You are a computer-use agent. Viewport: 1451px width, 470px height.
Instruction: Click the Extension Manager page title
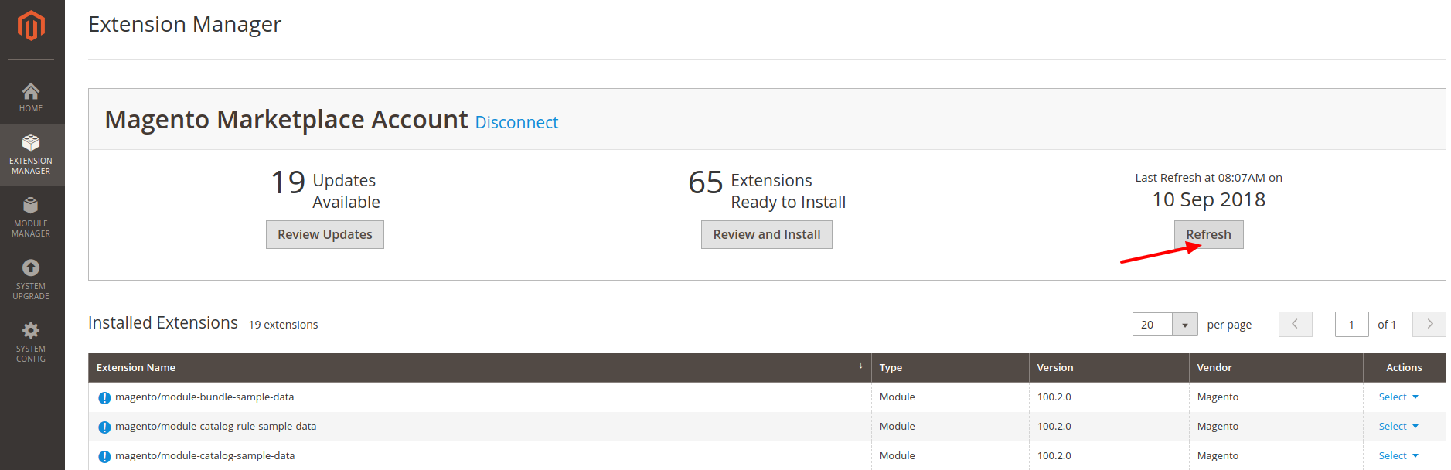185,24
